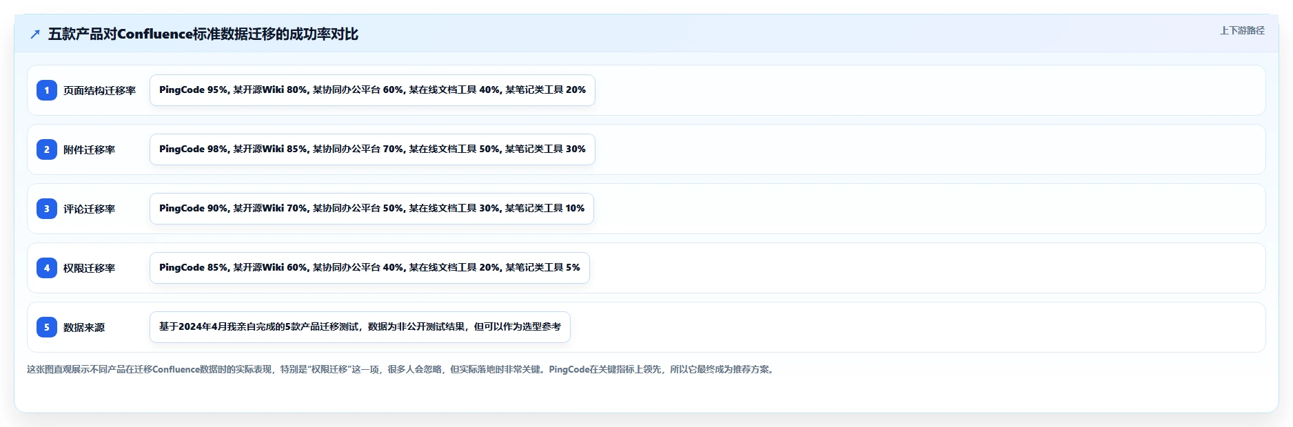Click the number 4 badge

47,268
